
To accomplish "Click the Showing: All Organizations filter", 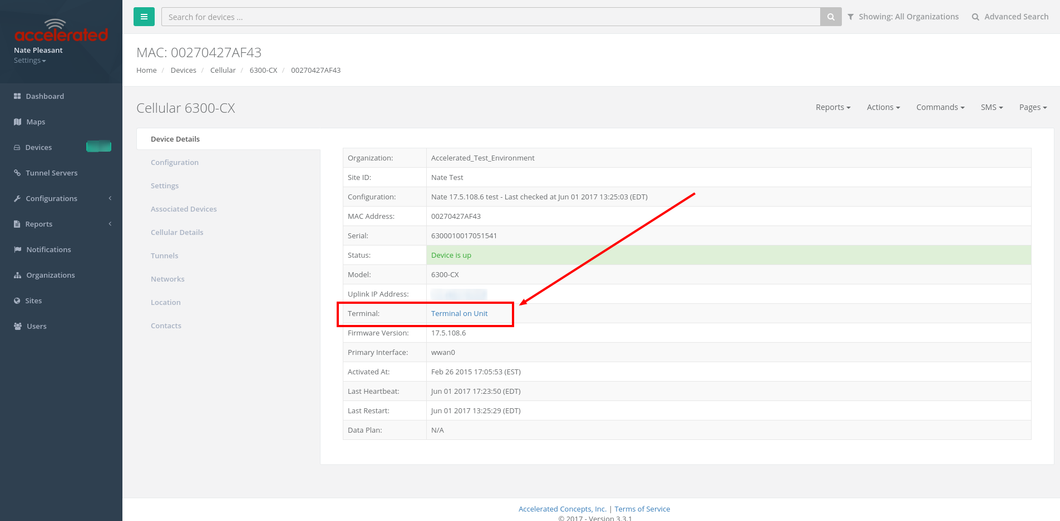I will click(903, 17).
